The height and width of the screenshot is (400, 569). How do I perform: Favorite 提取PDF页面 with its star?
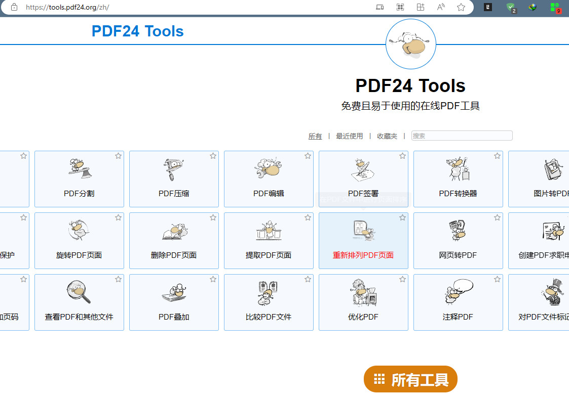pos(308,217)
